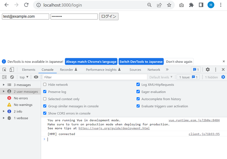This screenshot has width=227, height=159.
Task: Switch to Recorder tab
Action: point(68,70)
